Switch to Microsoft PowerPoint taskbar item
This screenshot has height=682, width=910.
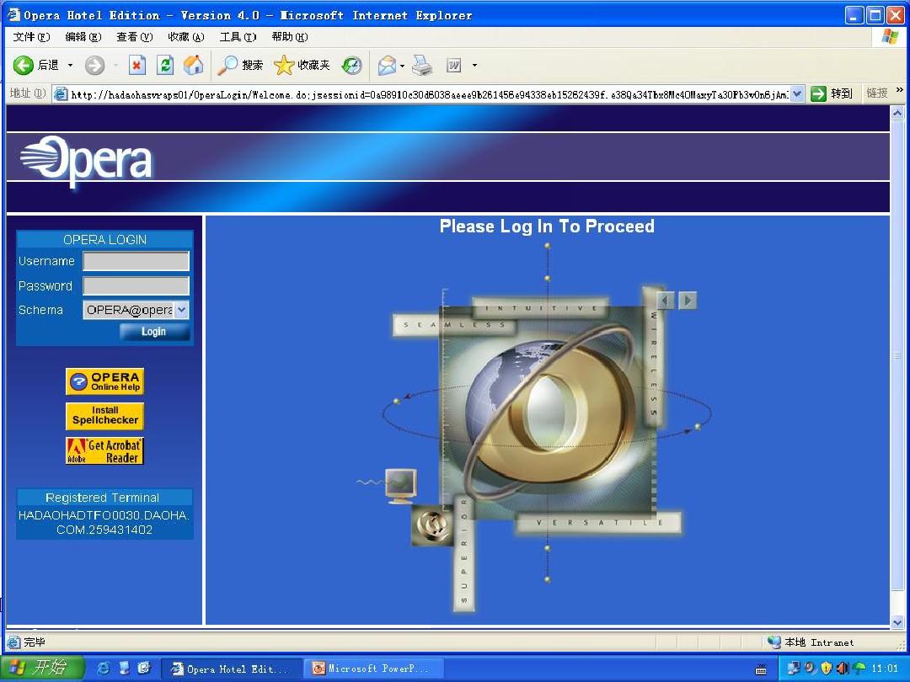coord(371,669)
